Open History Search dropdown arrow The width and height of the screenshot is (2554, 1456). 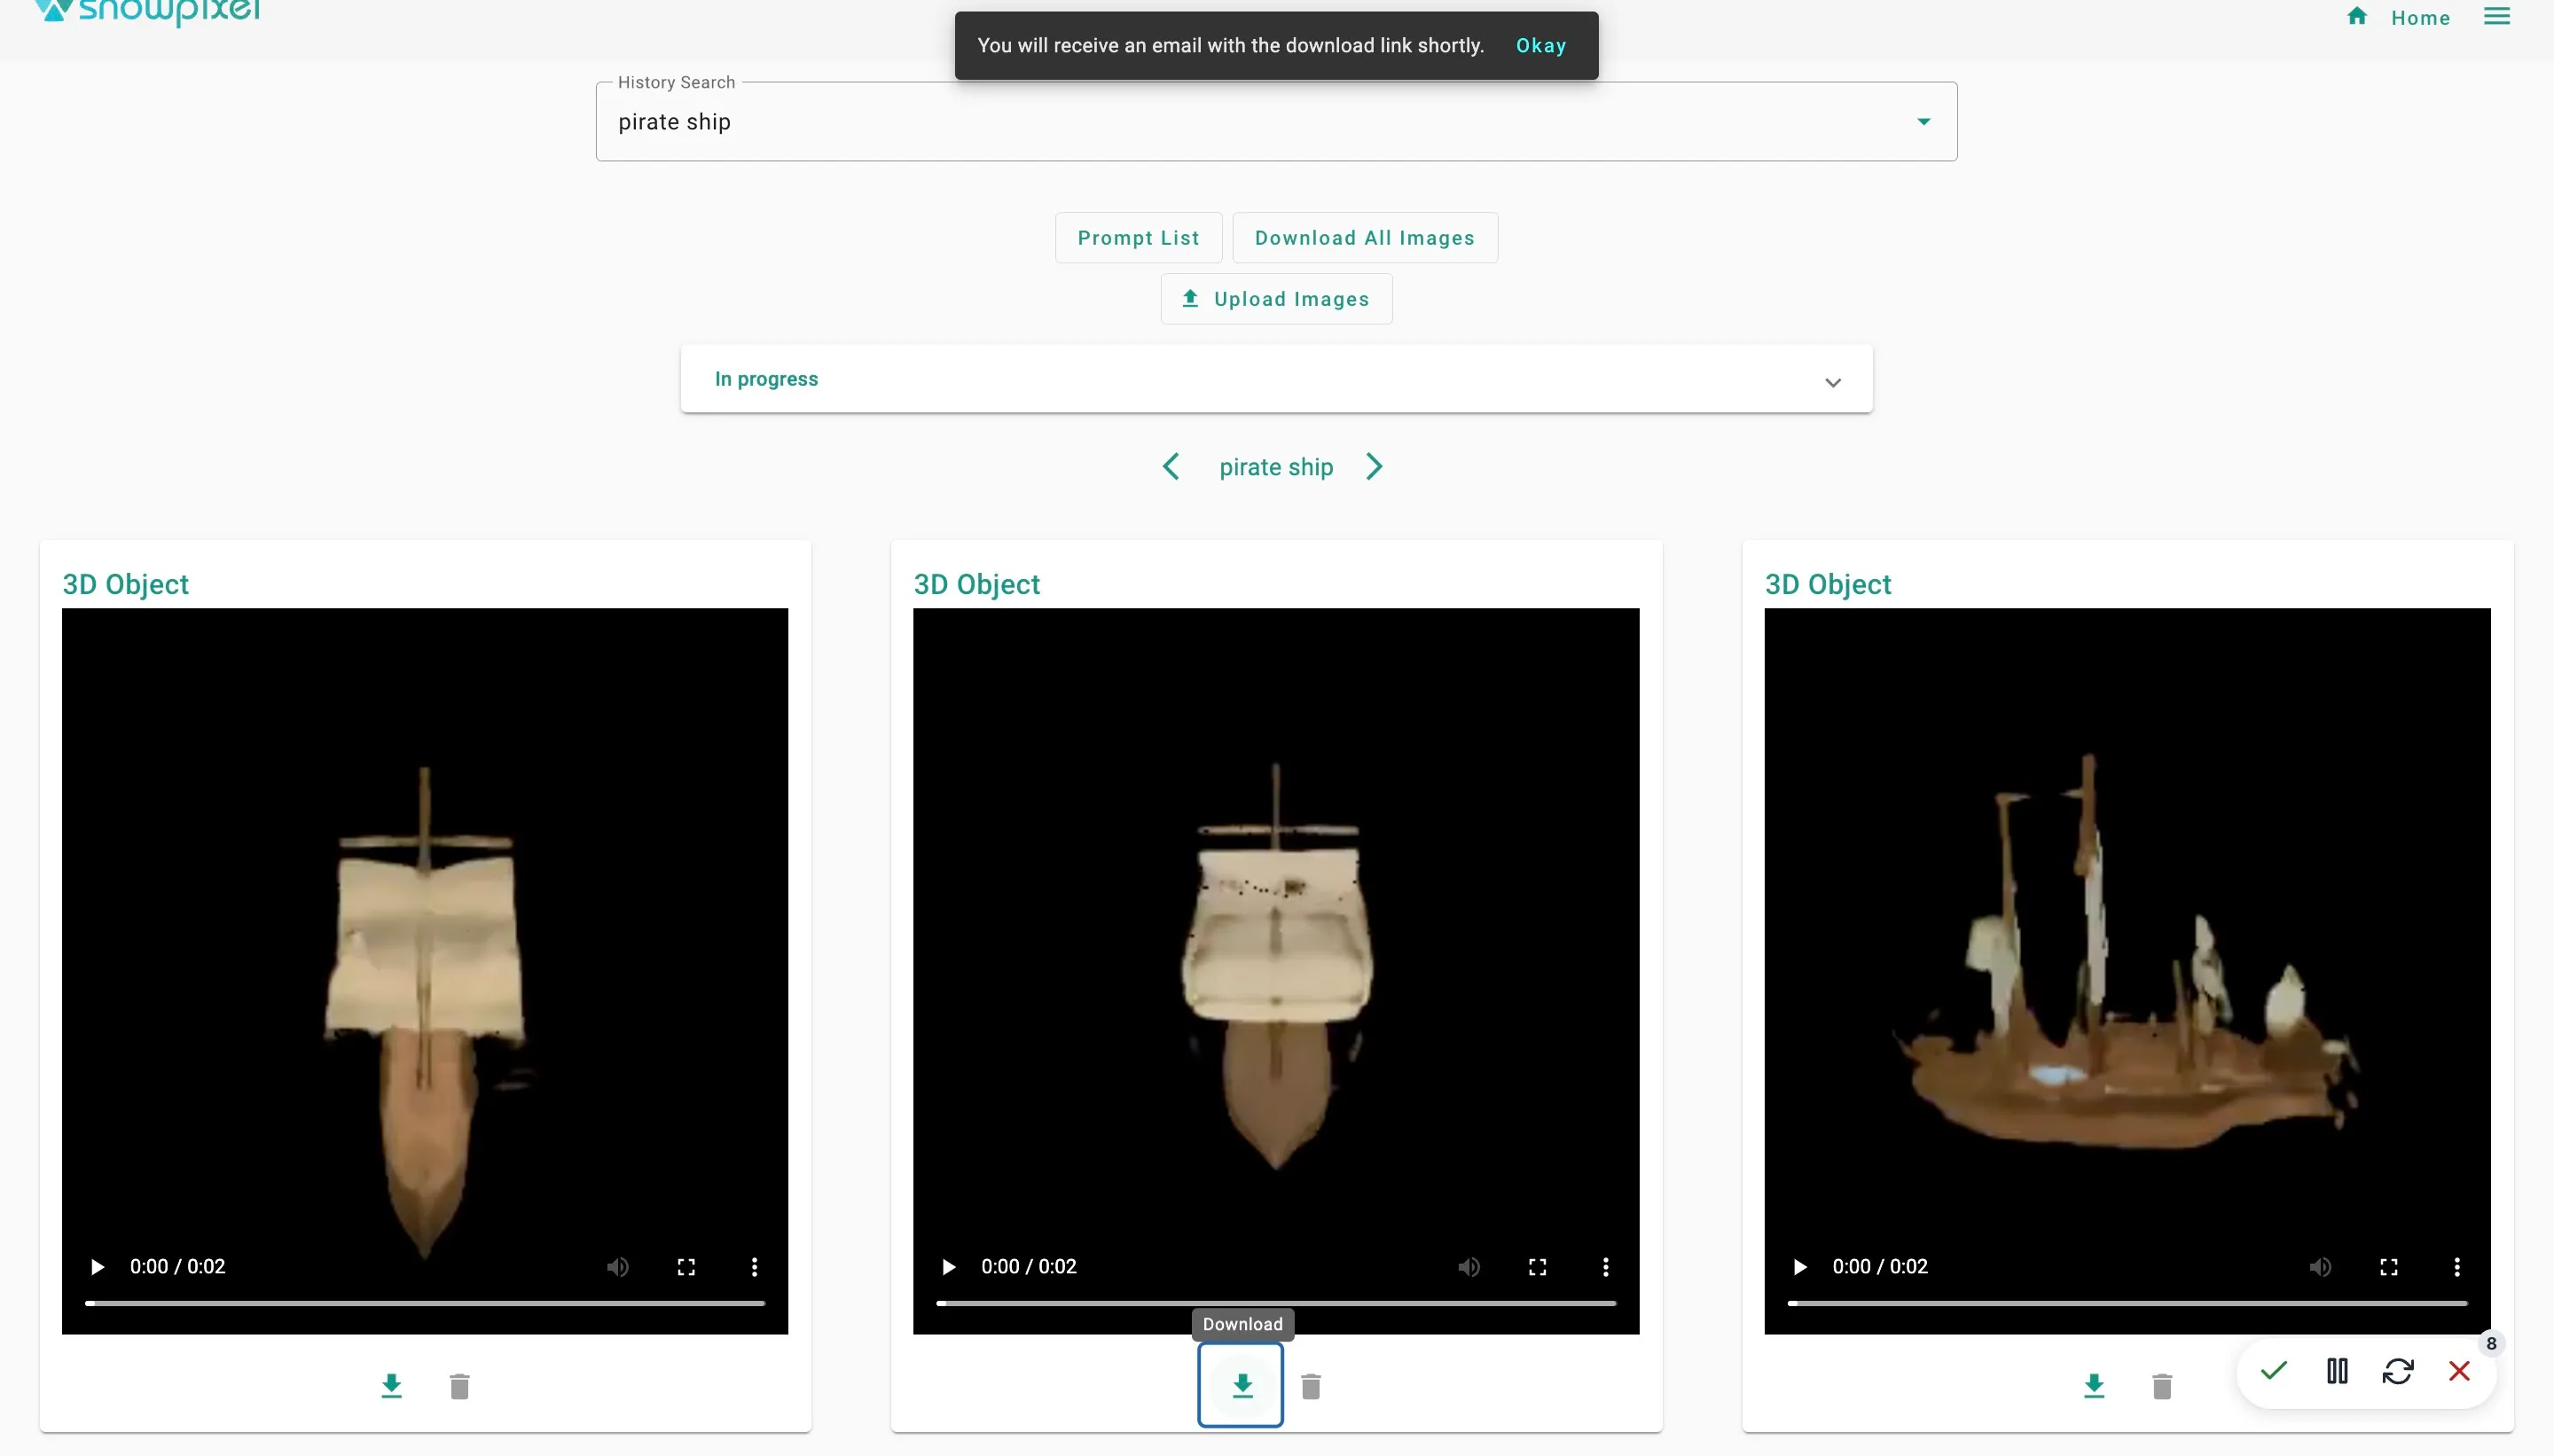click(1923, 122)
